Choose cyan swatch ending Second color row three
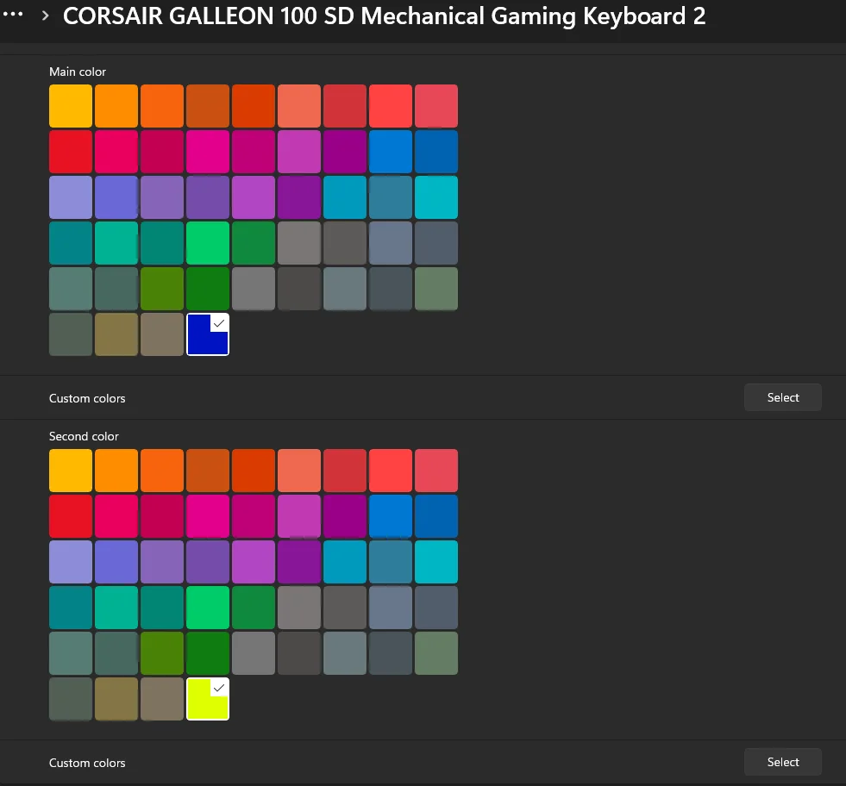The height and width of the screenshot is (786, 846). (x=436, y=561)
